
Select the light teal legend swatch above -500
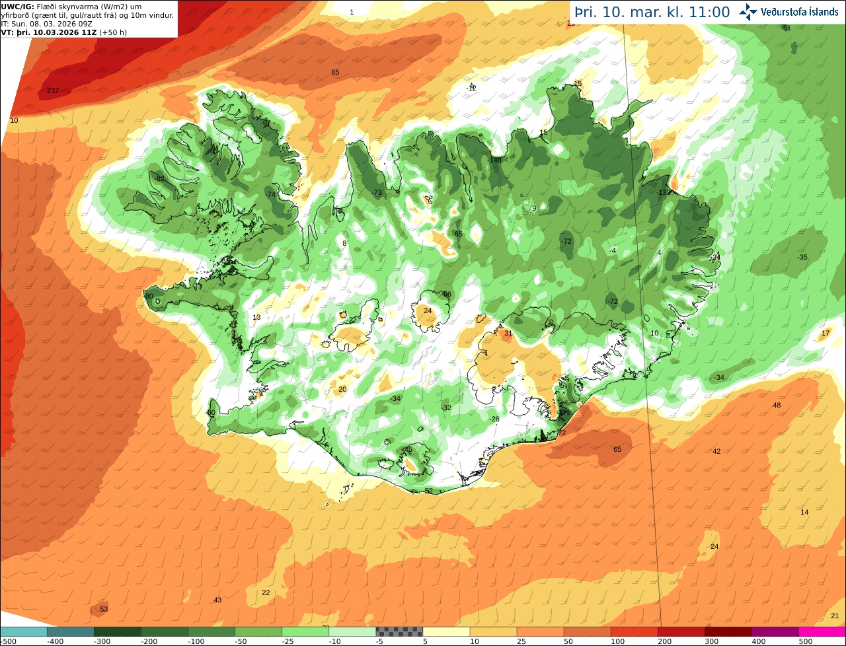point(23,631)
